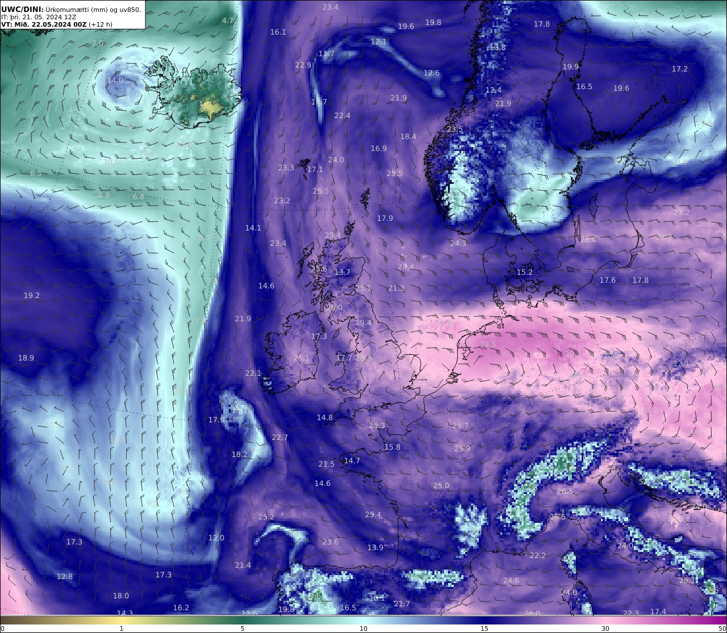Viewport: 727px width, 633px height.
Task: Click the map value "18.9"
Action: (x=26, y=358)
